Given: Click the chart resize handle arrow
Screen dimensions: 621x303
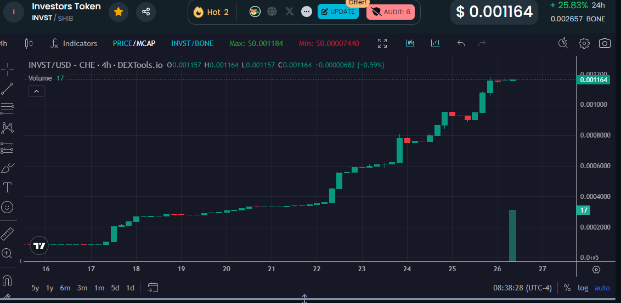Looking at the screenshot, I should [304, 298].
